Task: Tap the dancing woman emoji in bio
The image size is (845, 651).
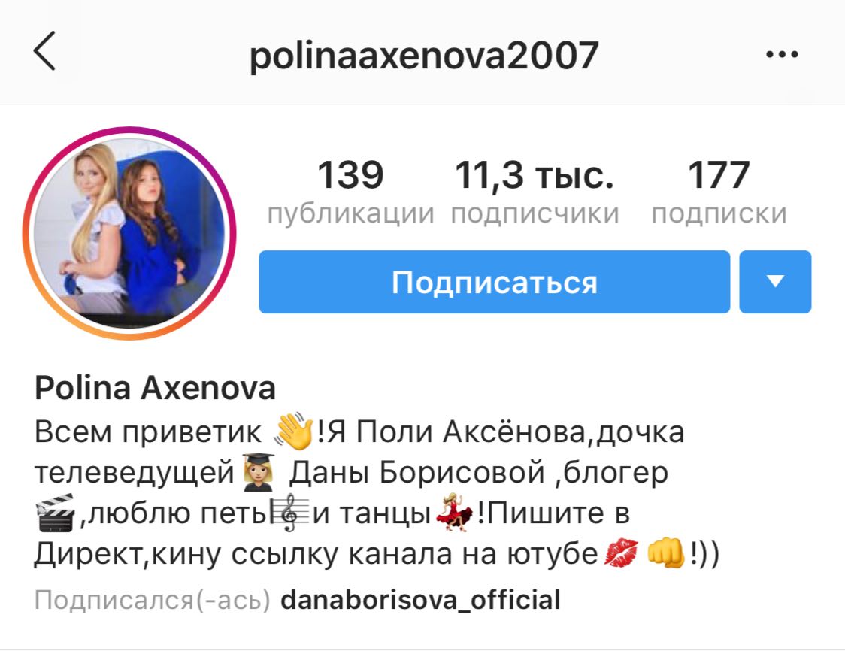Action: tap(454, 513)
